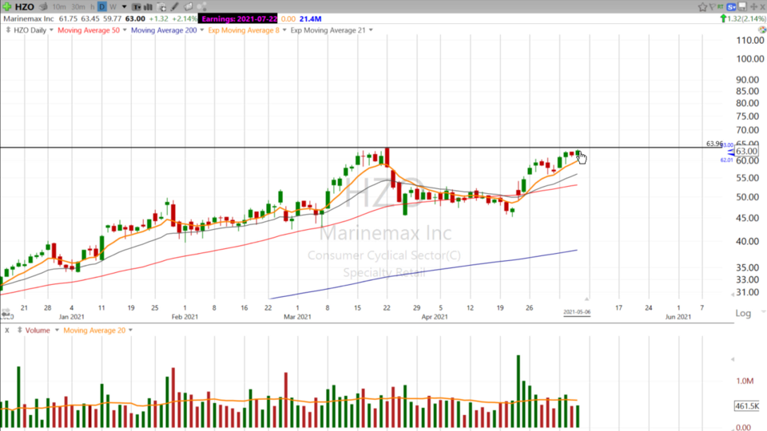The height and width of the screenshot is (431, 767).
Task: Click the Moving Average 20 volume label
Action: [x=94, y=330]
